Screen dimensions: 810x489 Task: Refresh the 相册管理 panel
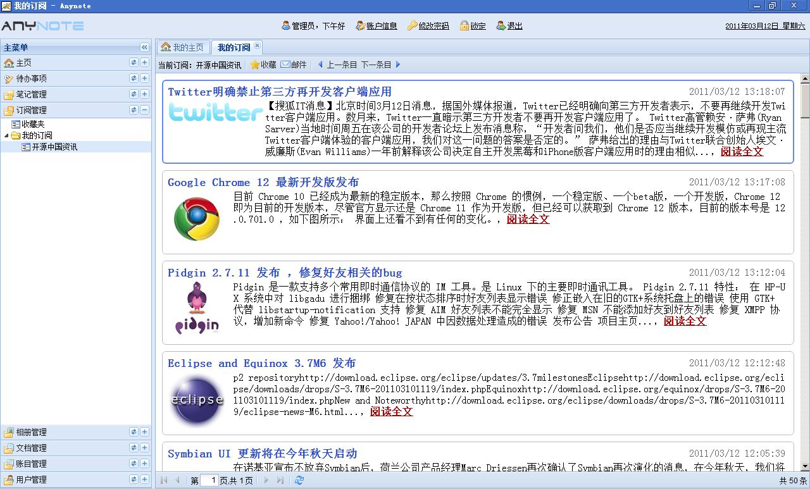pyautogui.click(x=134, y=432)
